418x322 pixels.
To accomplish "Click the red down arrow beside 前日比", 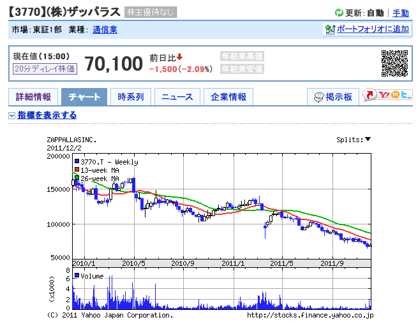I will point(179,57).
